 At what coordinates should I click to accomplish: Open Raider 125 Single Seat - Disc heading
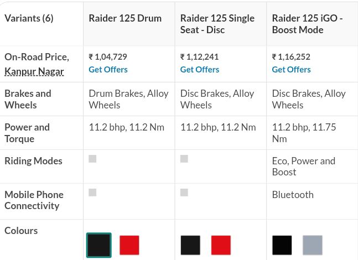click(217, 24)
